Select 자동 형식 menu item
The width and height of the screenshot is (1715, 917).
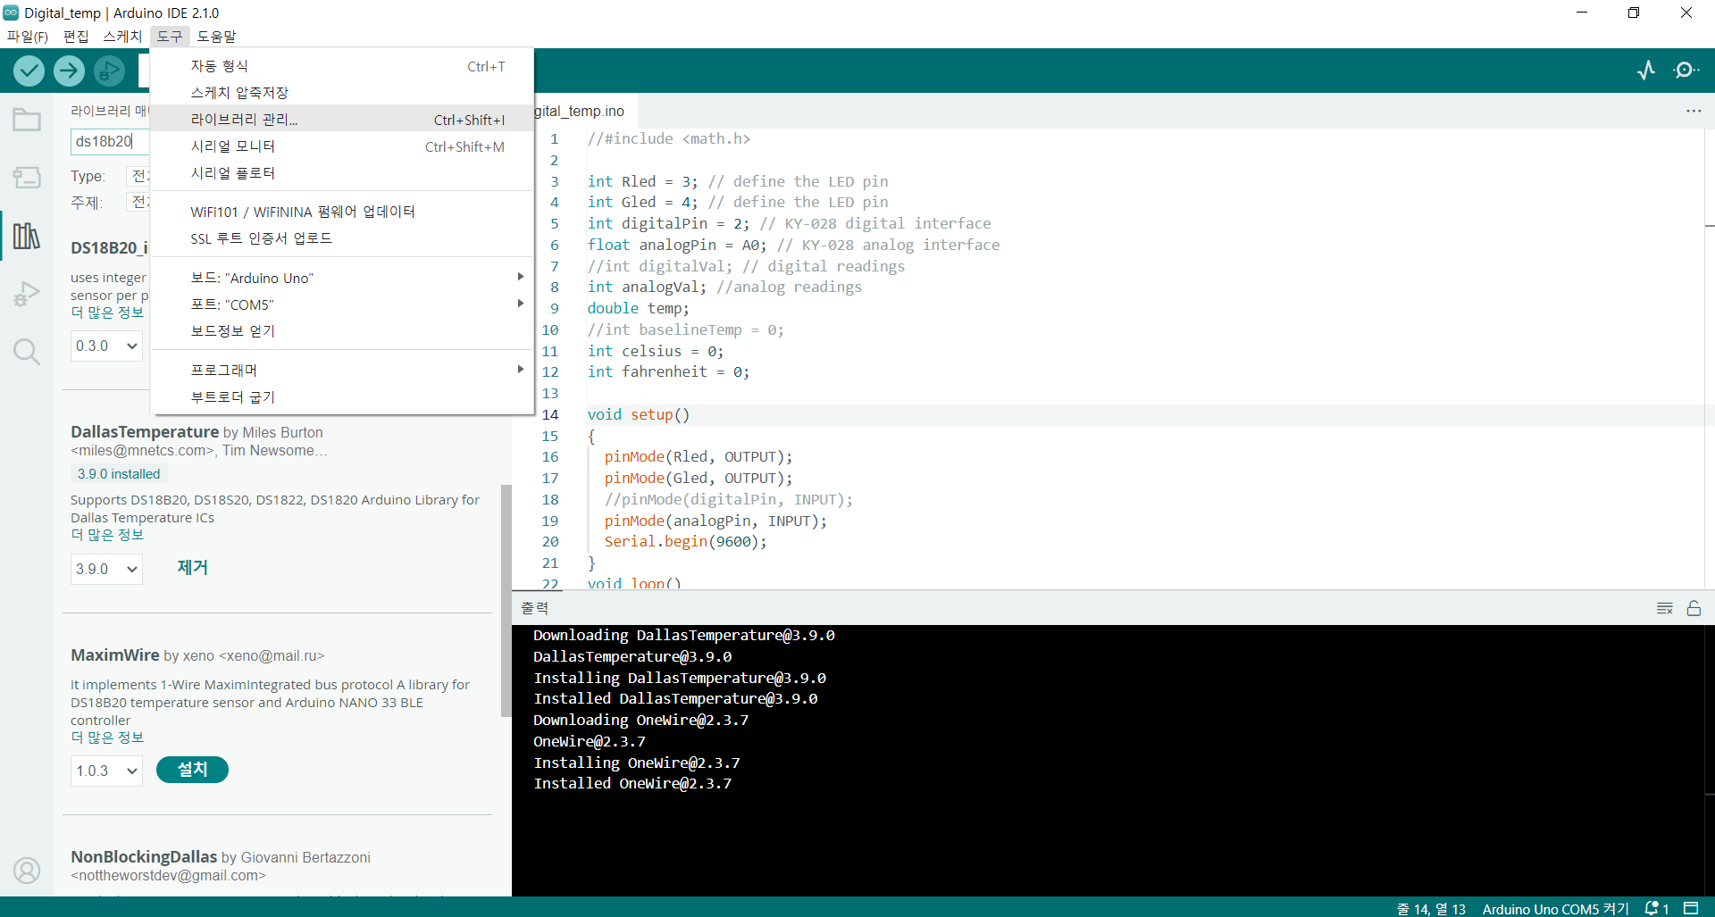342,66
